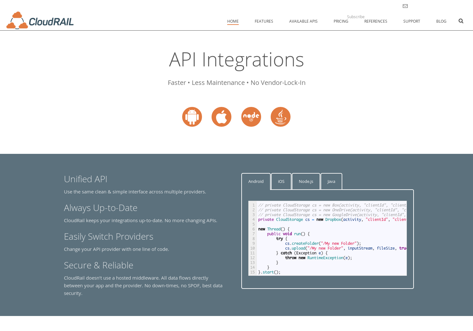Open the Pricing menu item
The width and height of the screenshot is (473, 331).
tap(341, 21)
